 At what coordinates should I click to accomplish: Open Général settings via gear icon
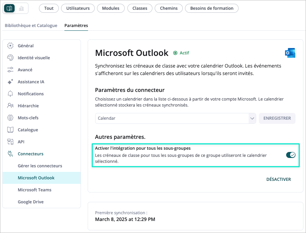point(10,46)
